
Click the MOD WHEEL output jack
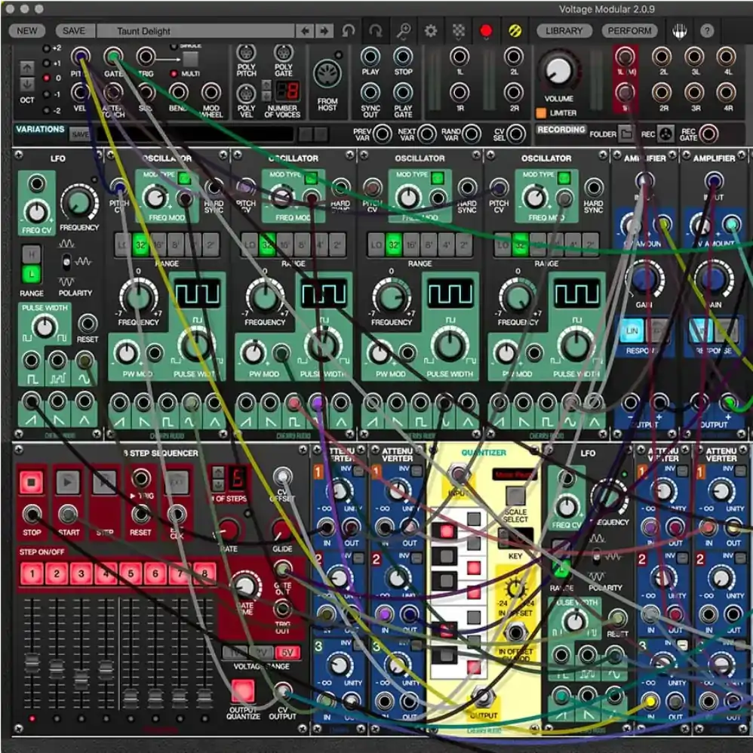[x=211, y=93]
